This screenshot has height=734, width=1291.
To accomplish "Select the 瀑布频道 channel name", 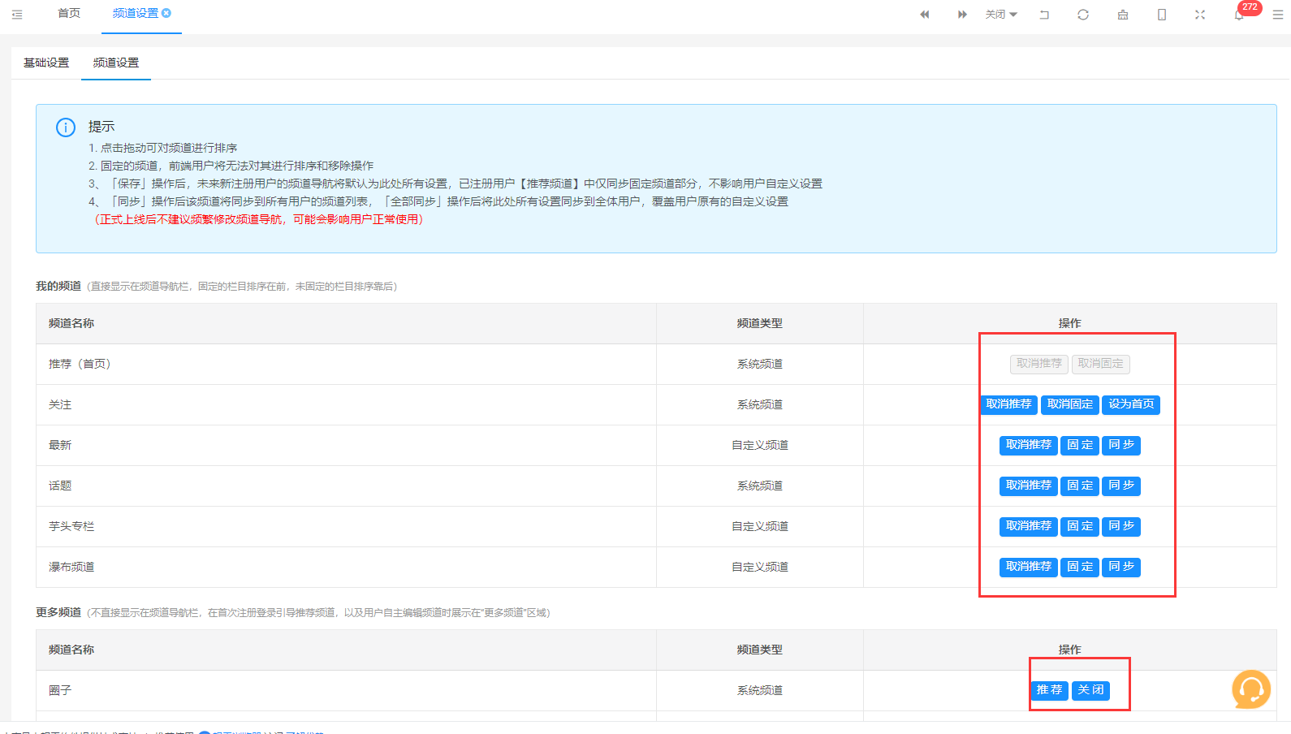I will (71, 567).
